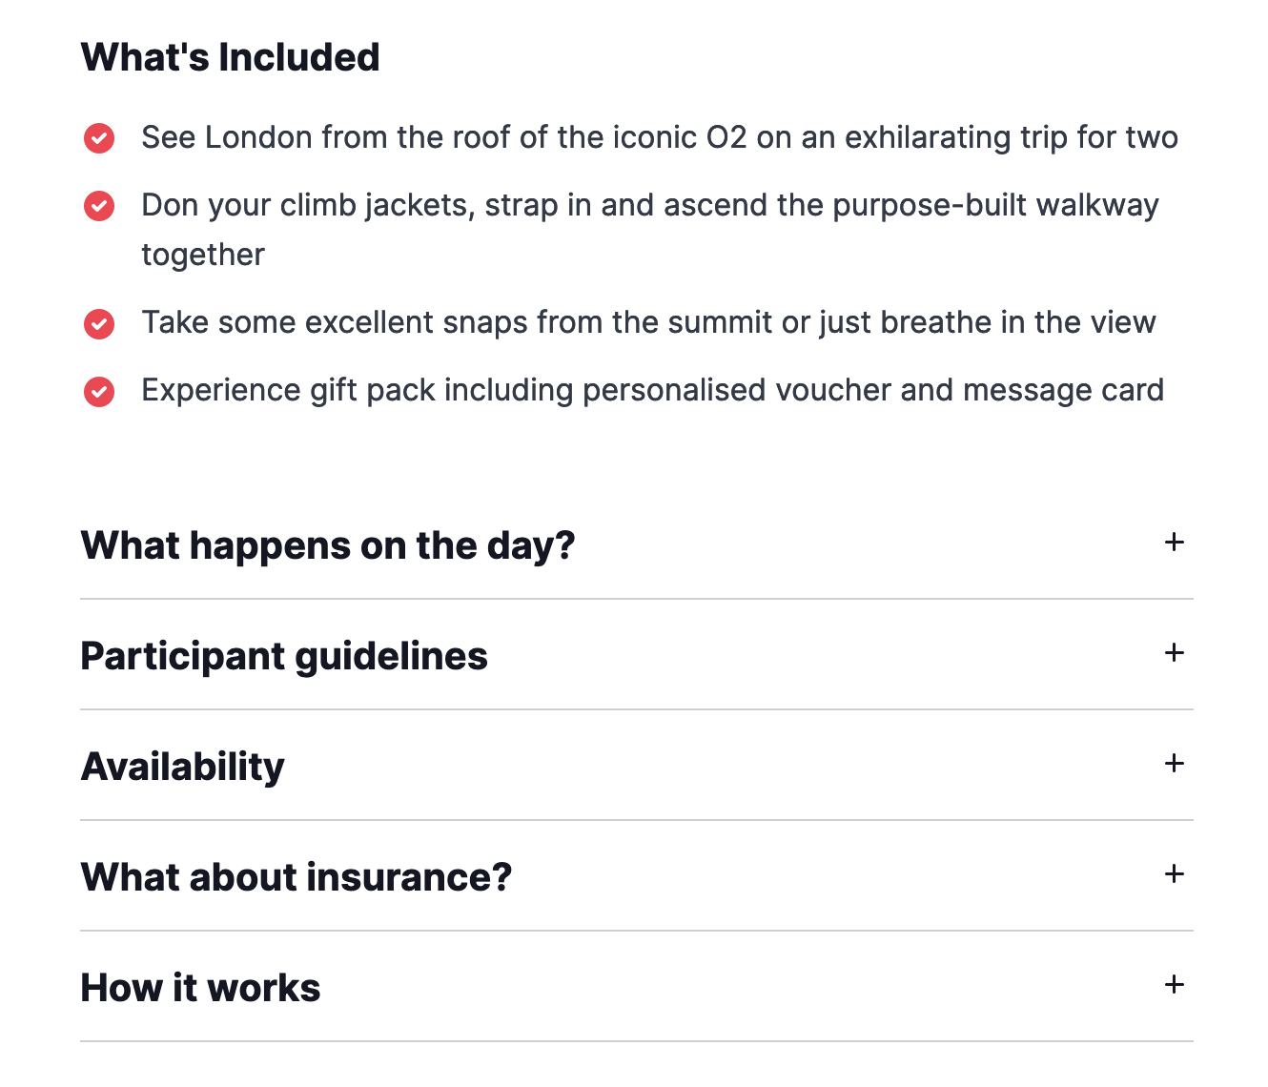Click the plus icon beside What about insurance
The width and height of the screenshot is (1268, 1087).
(1175, 874)
